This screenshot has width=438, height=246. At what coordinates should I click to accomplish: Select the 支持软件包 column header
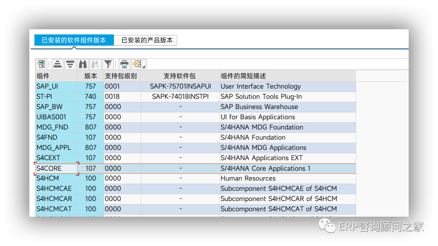pyautogui.click(x=180, y=76)
